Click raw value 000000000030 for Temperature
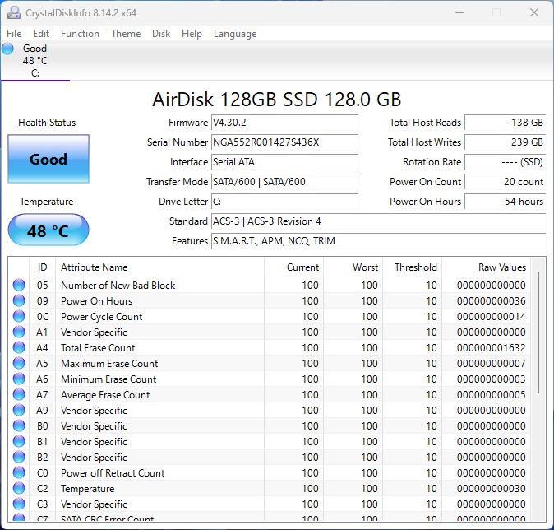This screenshot has width=554, height=530. click(x=491, y=489)
